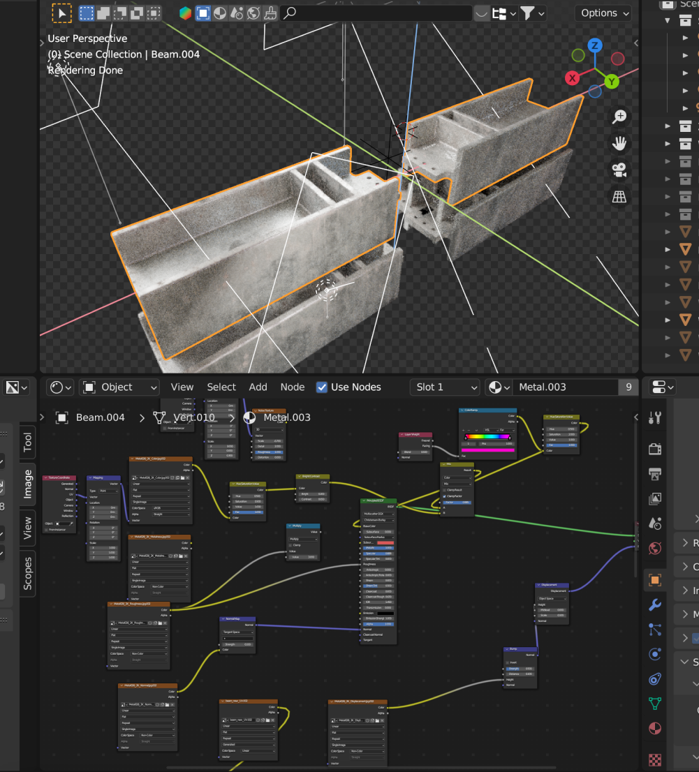Switch to the Tool sidebar tab
Screen dimensions: 699x772
pyautogui.click(x=28, y=442)
